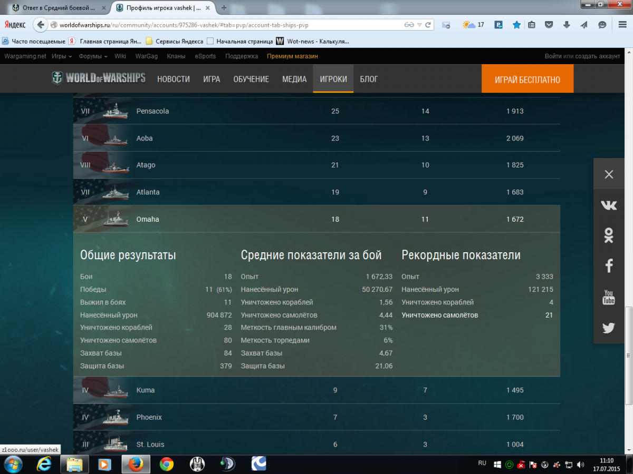Open a new browser tab
This screenshot has height=474, width=633.
pos(224,8)
